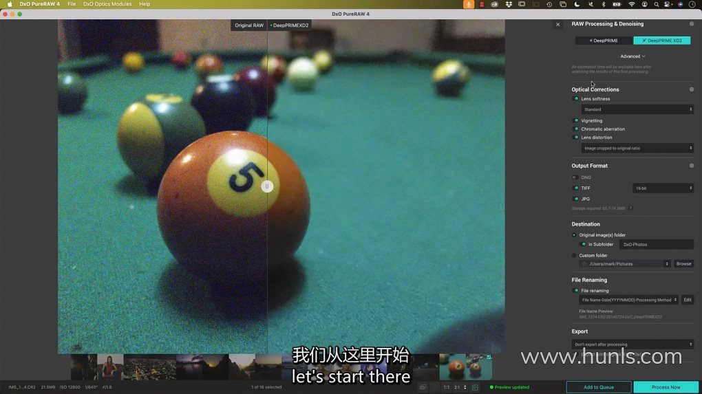Select the city lights night thumbnail
The width and height of the screenshot is (702, 394).
(149, 367)
